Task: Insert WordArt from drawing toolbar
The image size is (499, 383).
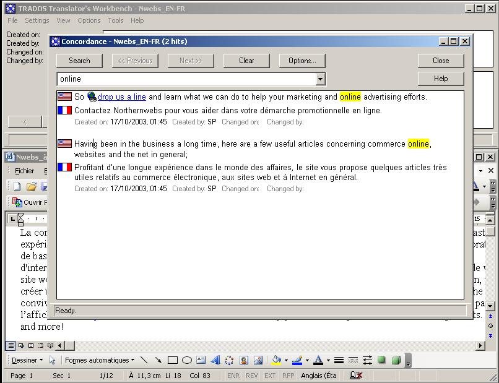Action: coord(215,360)
